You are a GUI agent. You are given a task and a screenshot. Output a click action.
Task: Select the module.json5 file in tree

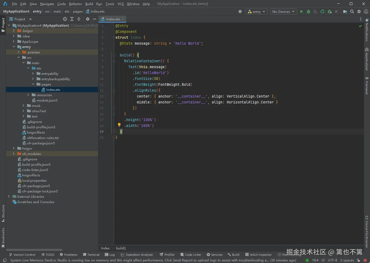(47, 100)
